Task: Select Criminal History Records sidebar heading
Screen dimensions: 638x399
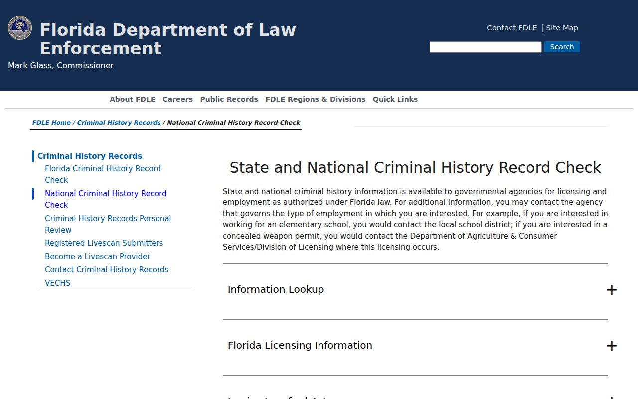Action: tap(90, 156)
